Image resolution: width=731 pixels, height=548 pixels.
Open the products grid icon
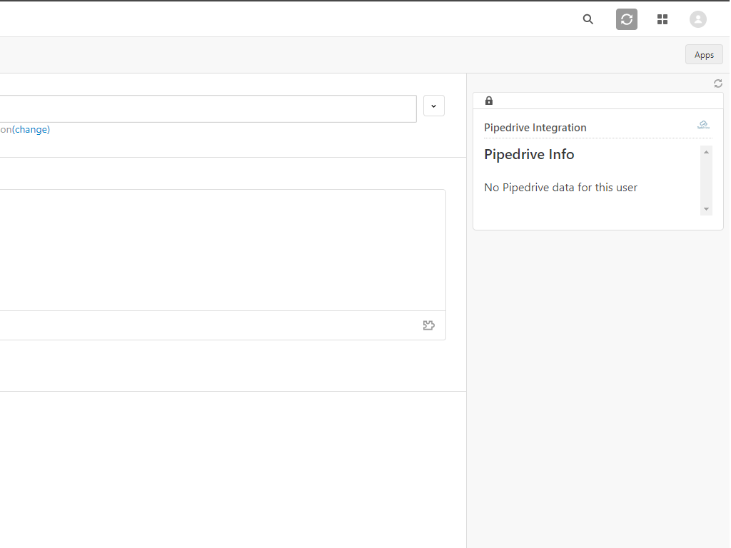pyautogui.click(x=662, y=19)
